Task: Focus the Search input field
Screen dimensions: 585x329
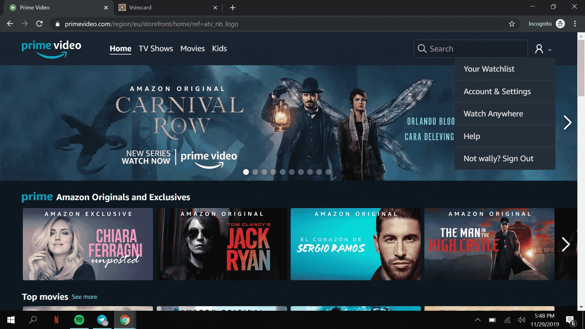Action: coord(471,49)
